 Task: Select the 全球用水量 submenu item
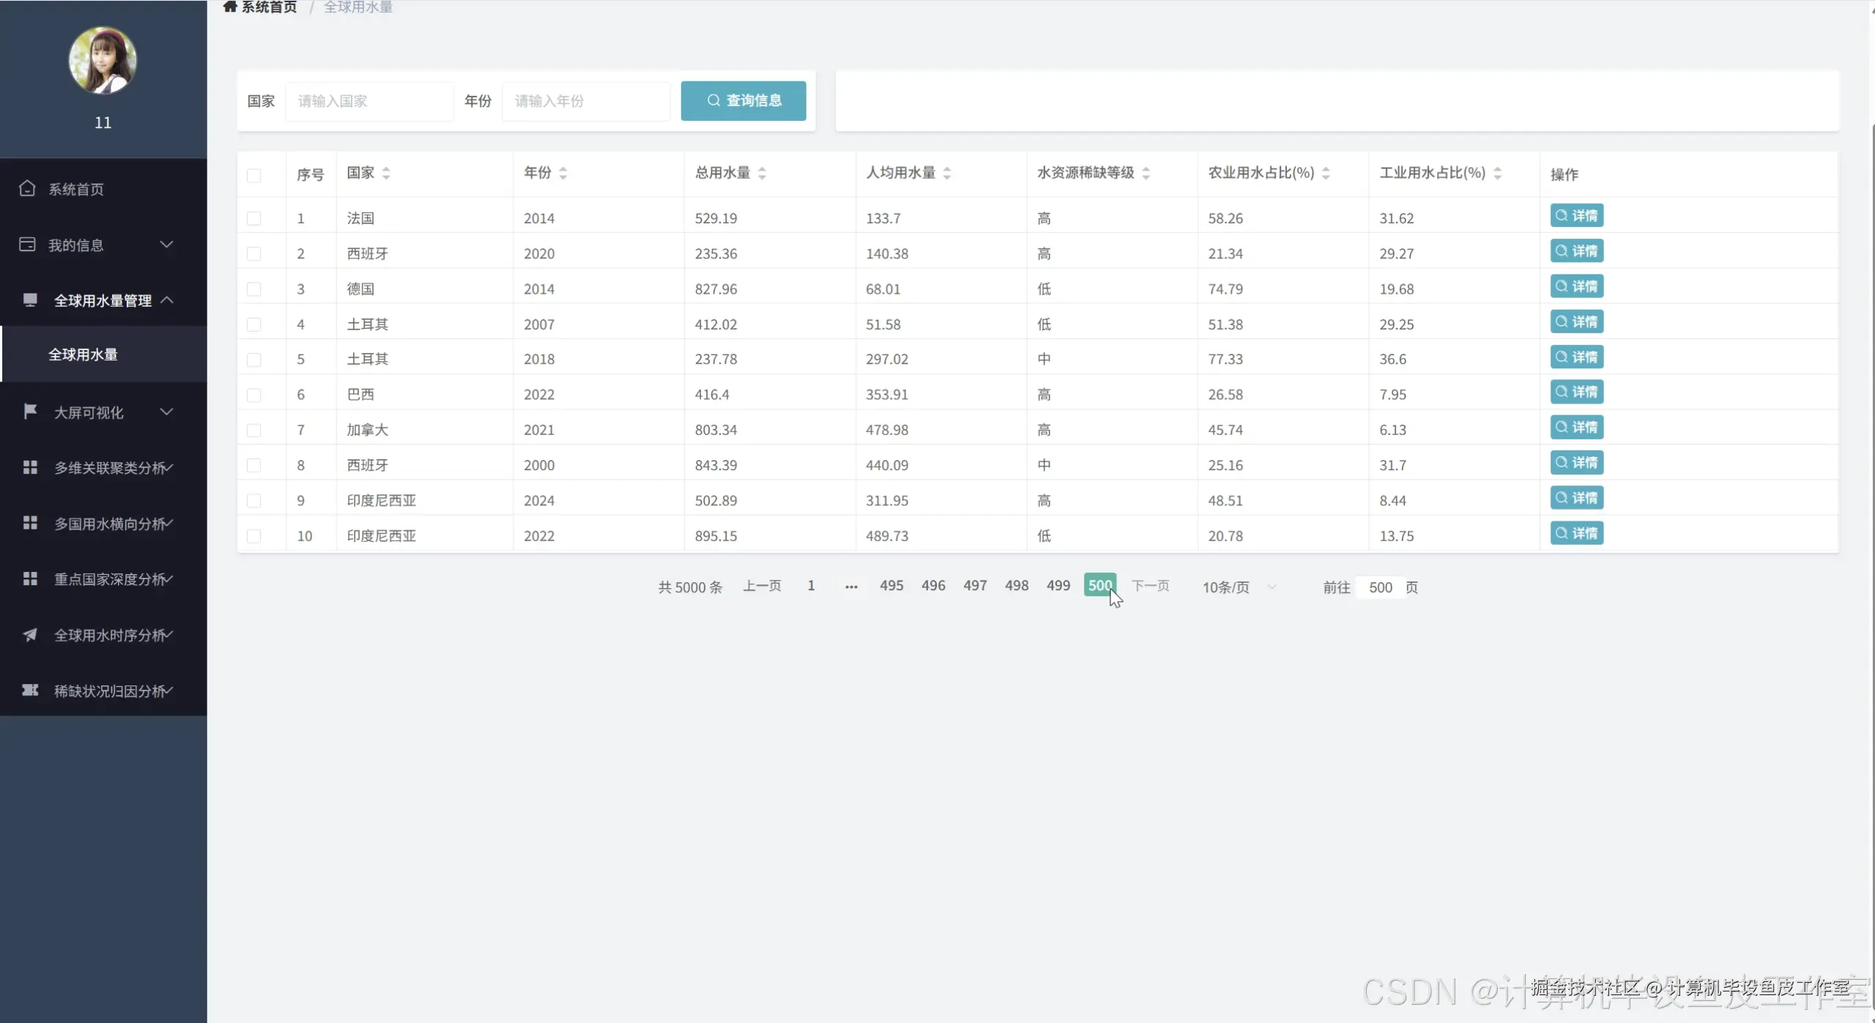(x=83, y=354)
